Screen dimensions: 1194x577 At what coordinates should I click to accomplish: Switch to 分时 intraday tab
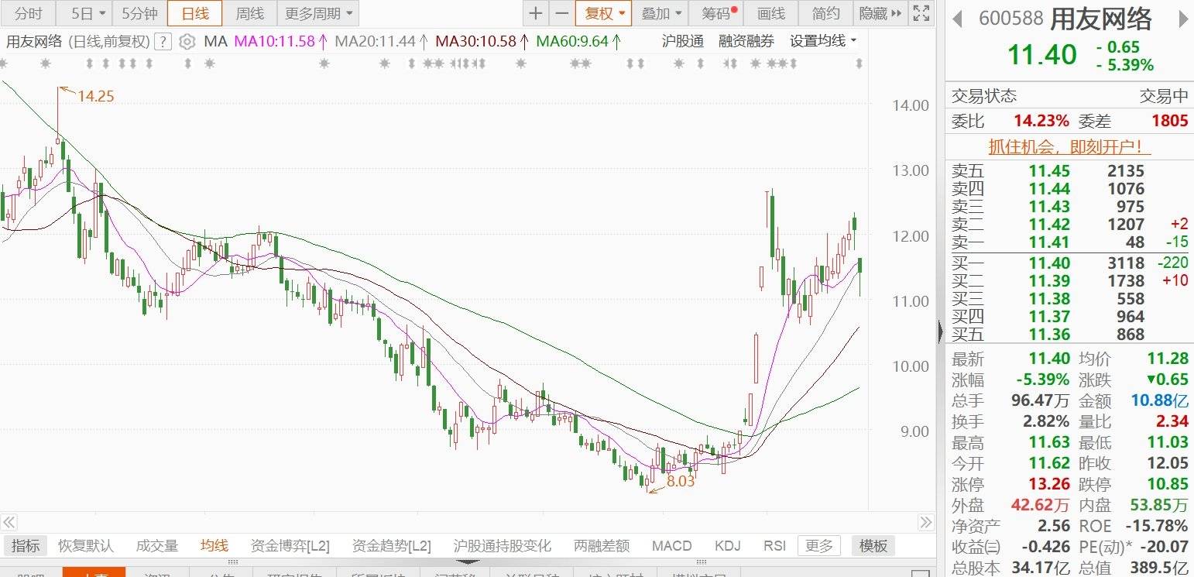click(x=29, y=13)
